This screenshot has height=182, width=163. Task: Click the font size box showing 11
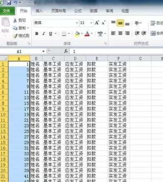coord(84,23)
